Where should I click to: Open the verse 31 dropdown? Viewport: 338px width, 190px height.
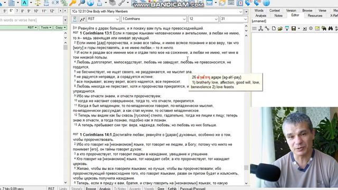coord(245,19)
